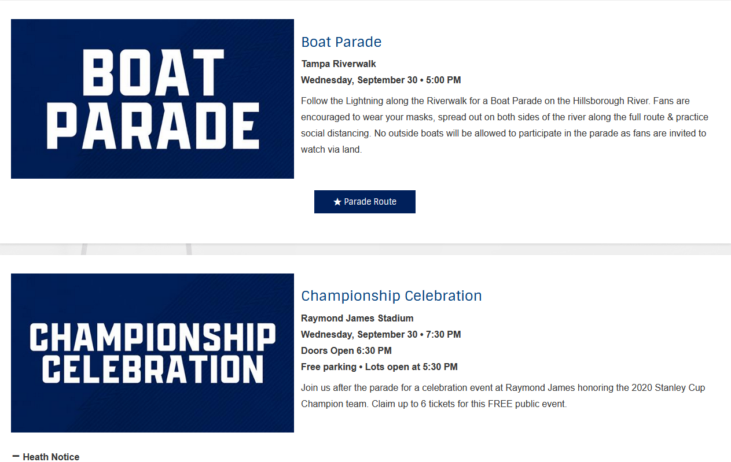Click the star icon on Parade Route button
Image resolution: width=731 pixels, height=462 pixels.
tap(337, 202)
